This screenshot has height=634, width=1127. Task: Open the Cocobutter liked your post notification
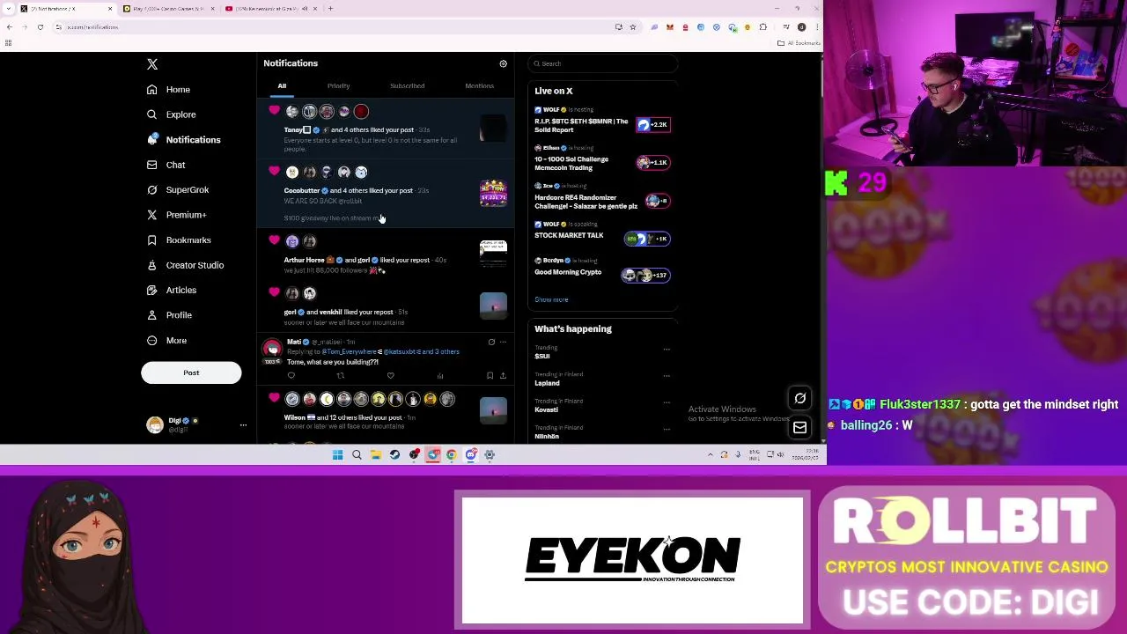pyautogui.click(x=386, y=193)
